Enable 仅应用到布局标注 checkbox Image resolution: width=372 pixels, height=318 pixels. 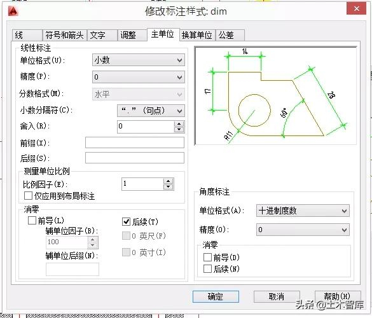28,196
